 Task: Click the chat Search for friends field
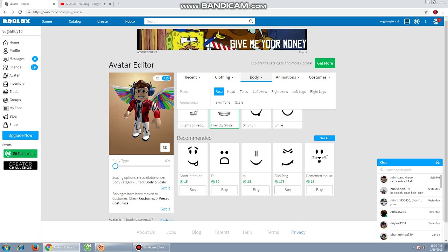click(410, 170)
